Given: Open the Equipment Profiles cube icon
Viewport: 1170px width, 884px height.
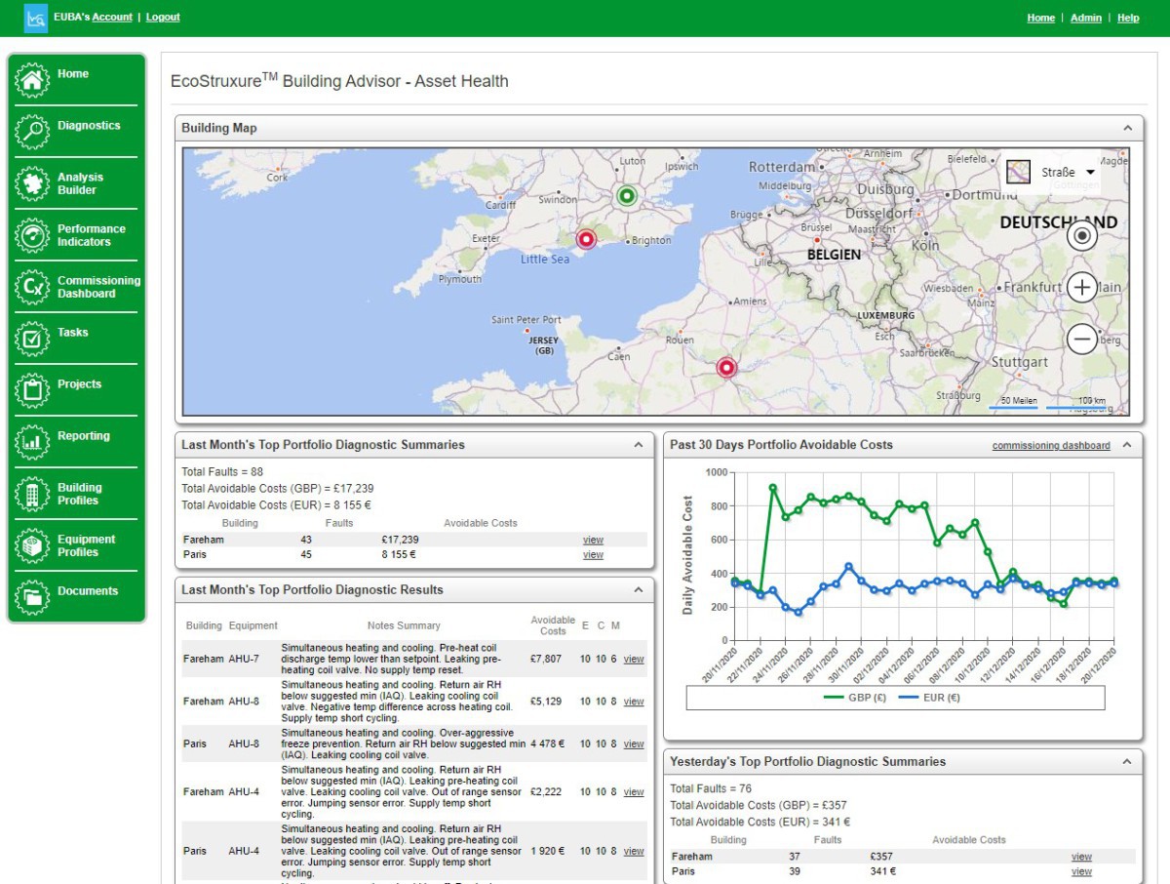Looking at the screenshot, I should 33,545.
